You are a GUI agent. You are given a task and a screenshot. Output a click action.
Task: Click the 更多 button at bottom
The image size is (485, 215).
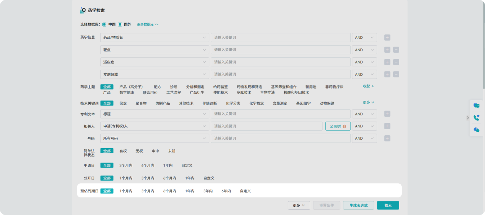click(x=299, y=205)
